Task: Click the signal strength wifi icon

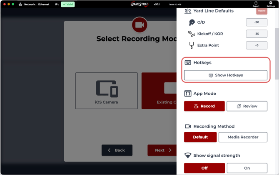Action: click(x=188, y=155)
